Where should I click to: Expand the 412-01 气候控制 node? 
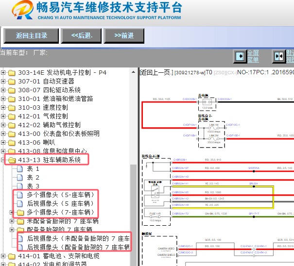click(3, 116)
